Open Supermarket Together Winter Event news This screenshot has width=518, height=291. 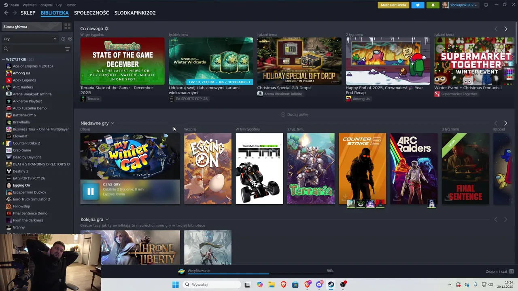coord(474,61)
